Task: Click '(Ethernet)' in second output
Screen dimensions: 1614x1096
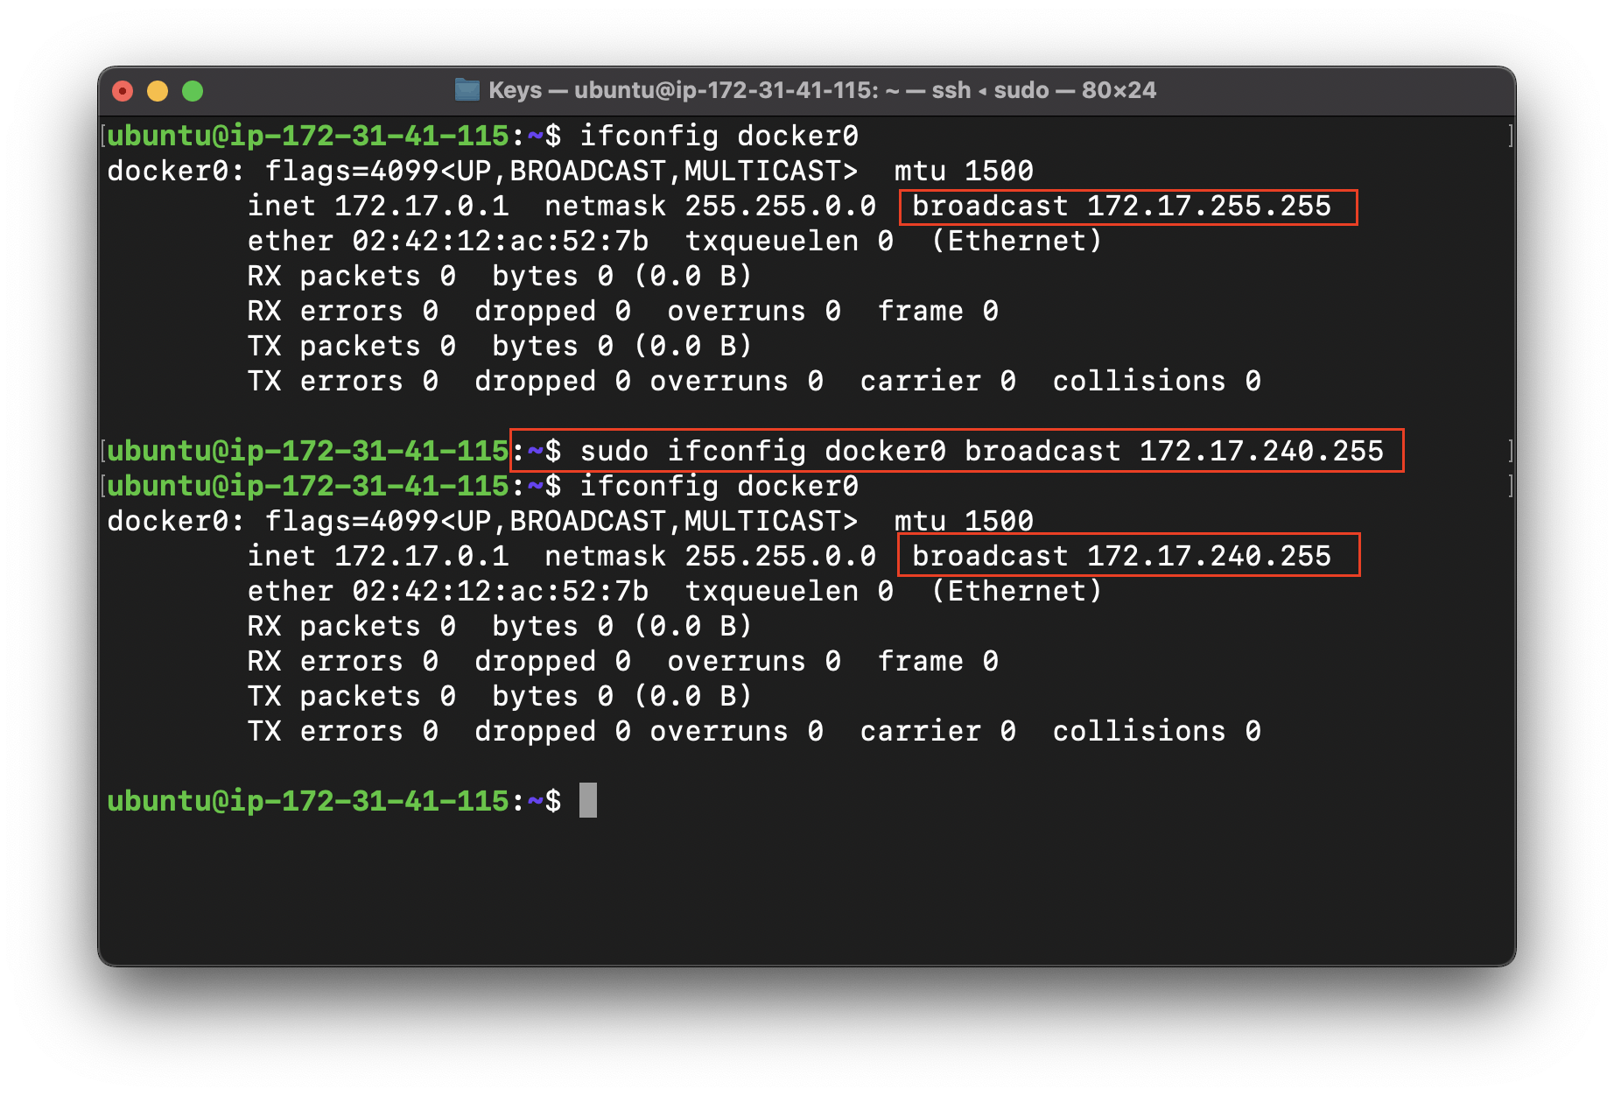Action: pyautogui.click(x=1016, y=592)
